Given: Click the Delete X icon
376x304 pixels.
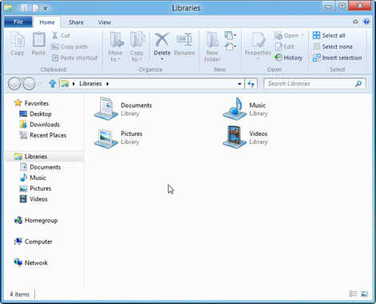Looking at the screenshot, I should pyautogui.click(x=162, y=40).
